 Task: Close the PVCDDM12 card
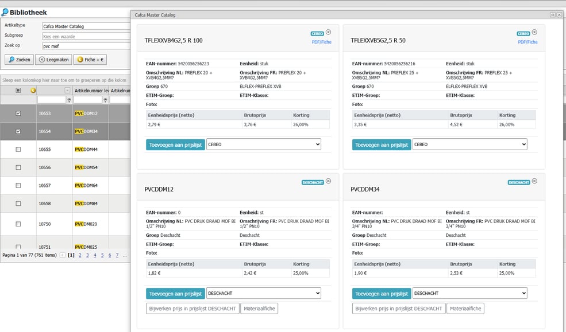(x=328, y=181)
